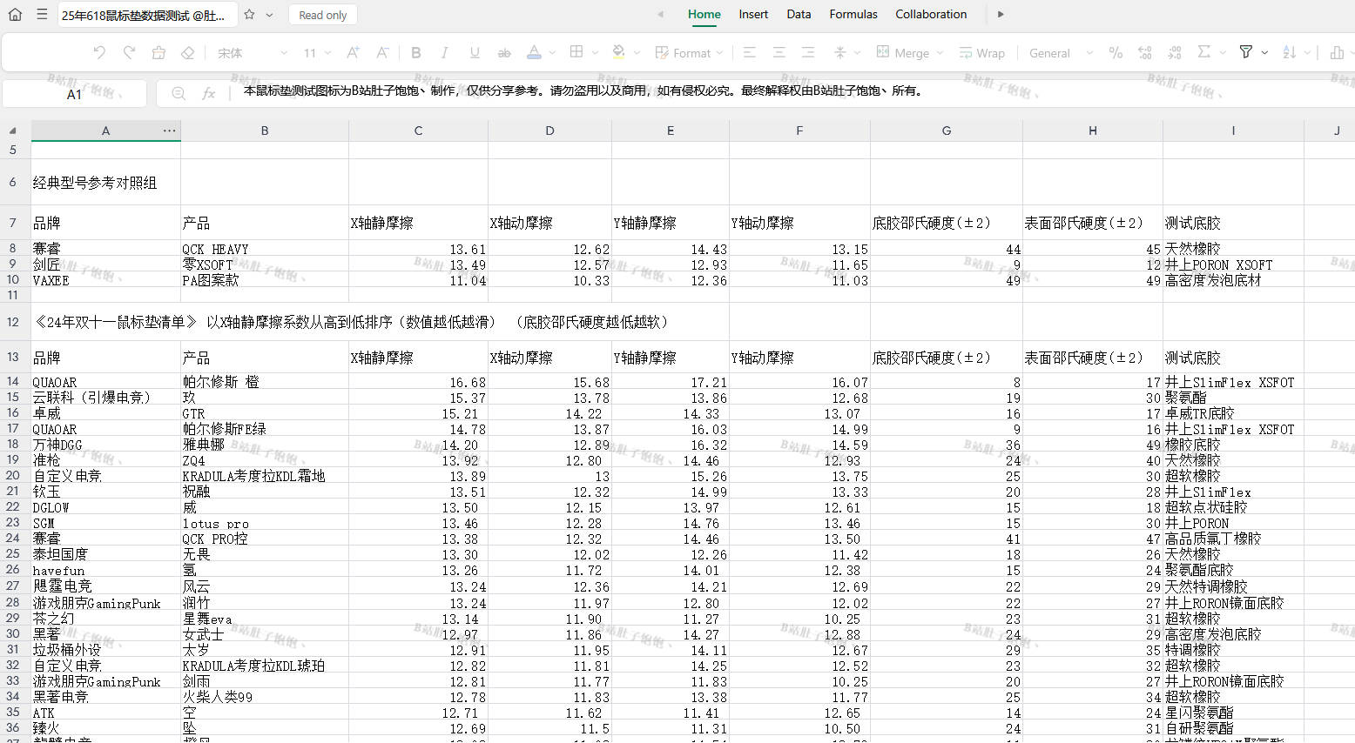Open the Format dropdown
This screenshot has height=743, width=1355.
pos(689,53)
